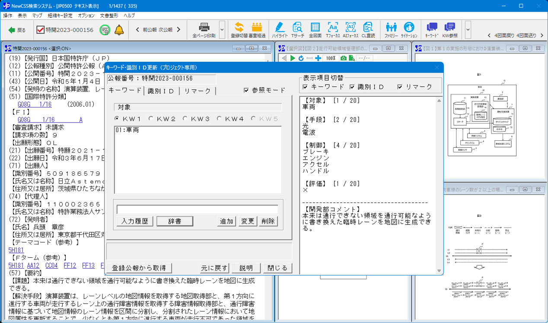Click the 戻る back arrow button
This screenshot has height=323, width=548.
pyautogui.click(x=17, y=30)
